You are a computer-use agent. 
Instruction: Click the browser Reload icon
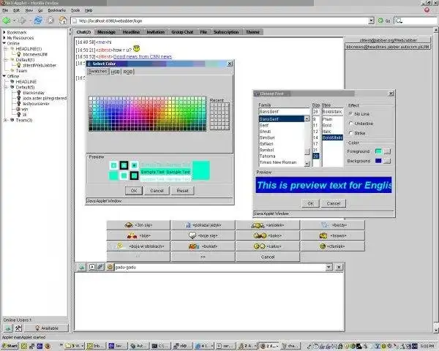(x=38, y=20)
